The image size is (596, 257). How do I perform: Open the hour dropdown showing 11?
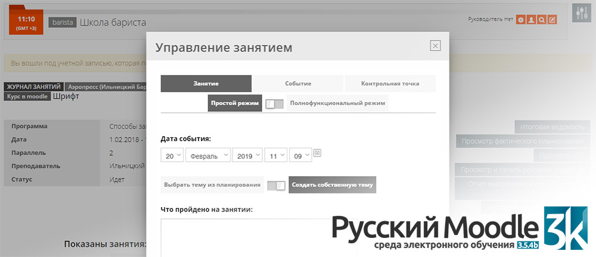tap(276, 155)
